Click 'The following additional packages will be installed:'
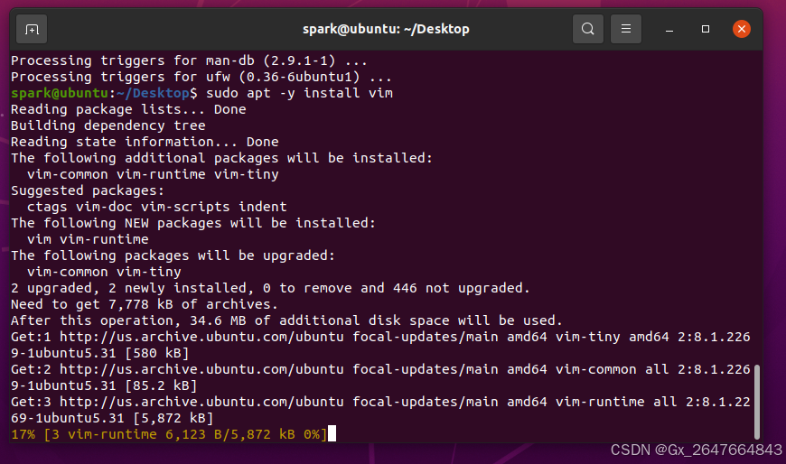The width and height of the screenshot is (786, 464). (x=221, y=158)
